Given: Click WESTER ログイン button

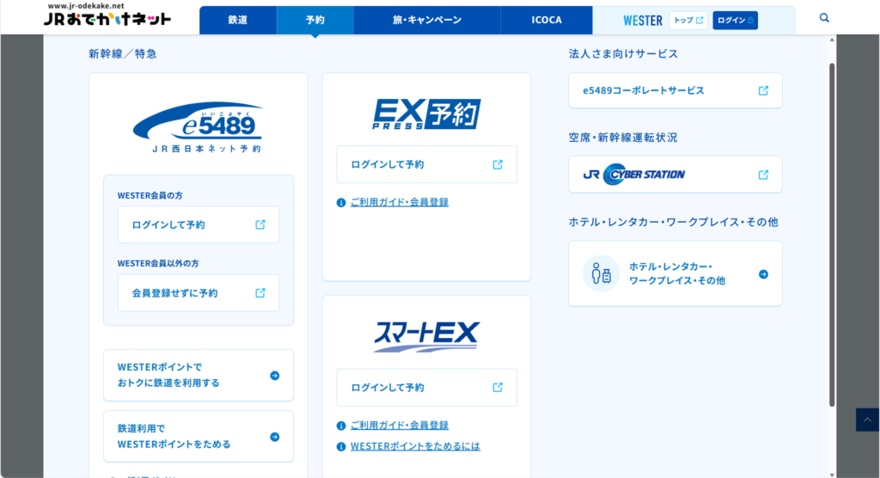Looking at the screenshot, I should tap(735, 20).
